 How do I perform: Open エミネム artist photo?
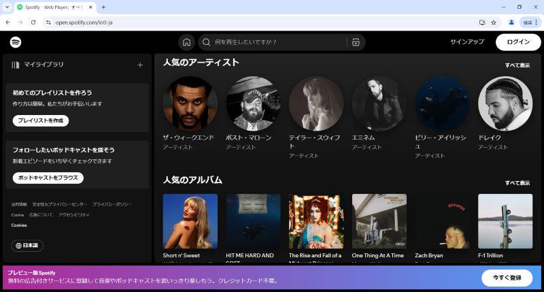[x=379, y=104]
